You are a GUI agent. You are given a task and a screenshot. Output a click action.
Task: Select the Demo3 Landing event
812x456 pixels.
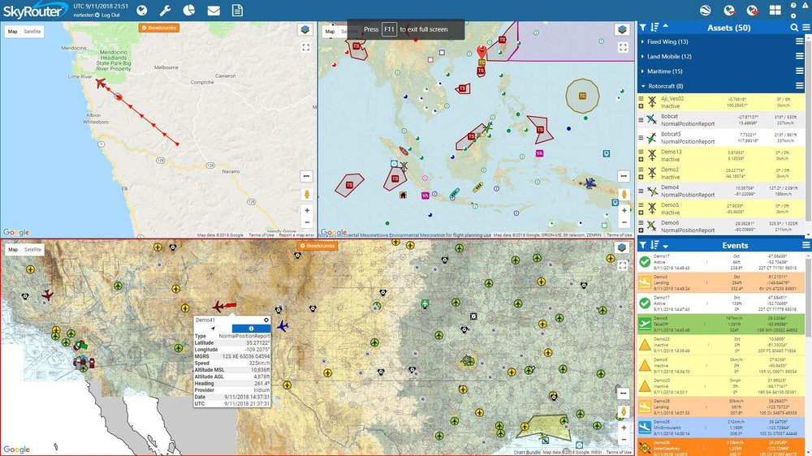coord(721,282)
